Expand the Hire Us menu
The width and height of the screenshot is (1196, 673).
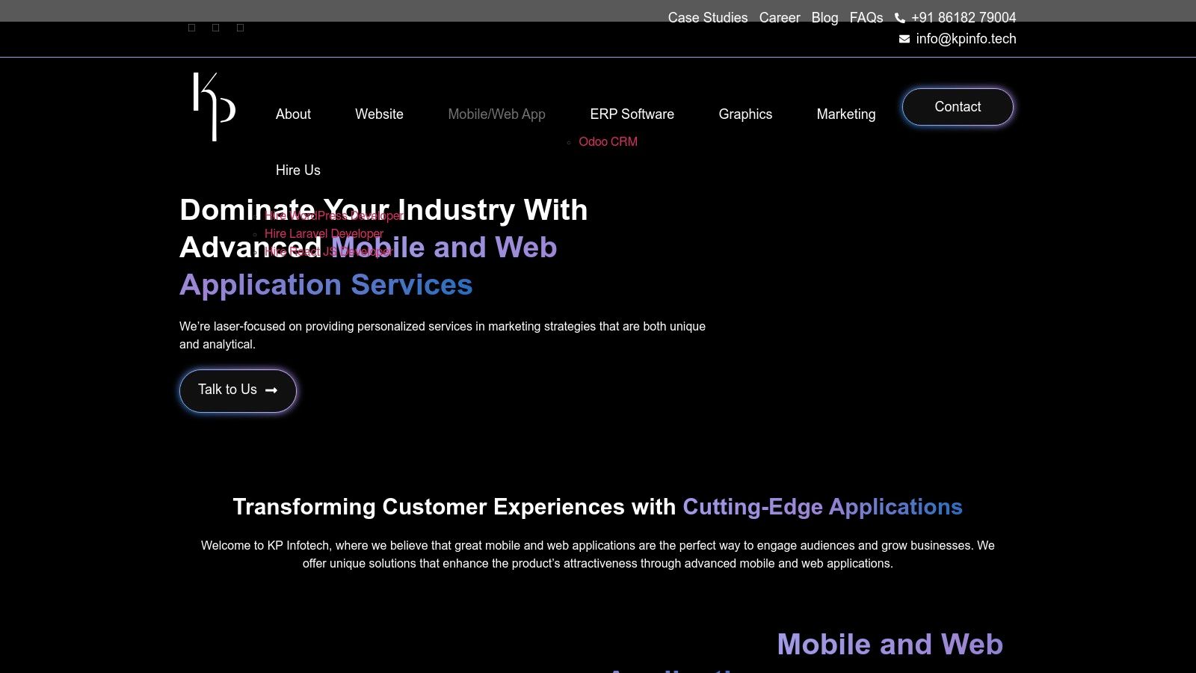pyautogui.click(x=298, y=170)
